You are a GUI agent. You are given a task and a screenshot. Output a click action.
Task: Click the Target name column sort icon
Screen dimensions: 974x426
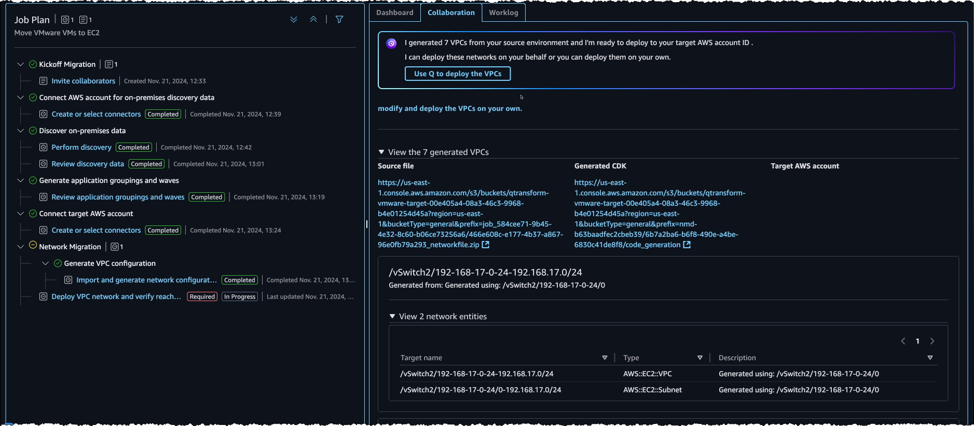605,358
